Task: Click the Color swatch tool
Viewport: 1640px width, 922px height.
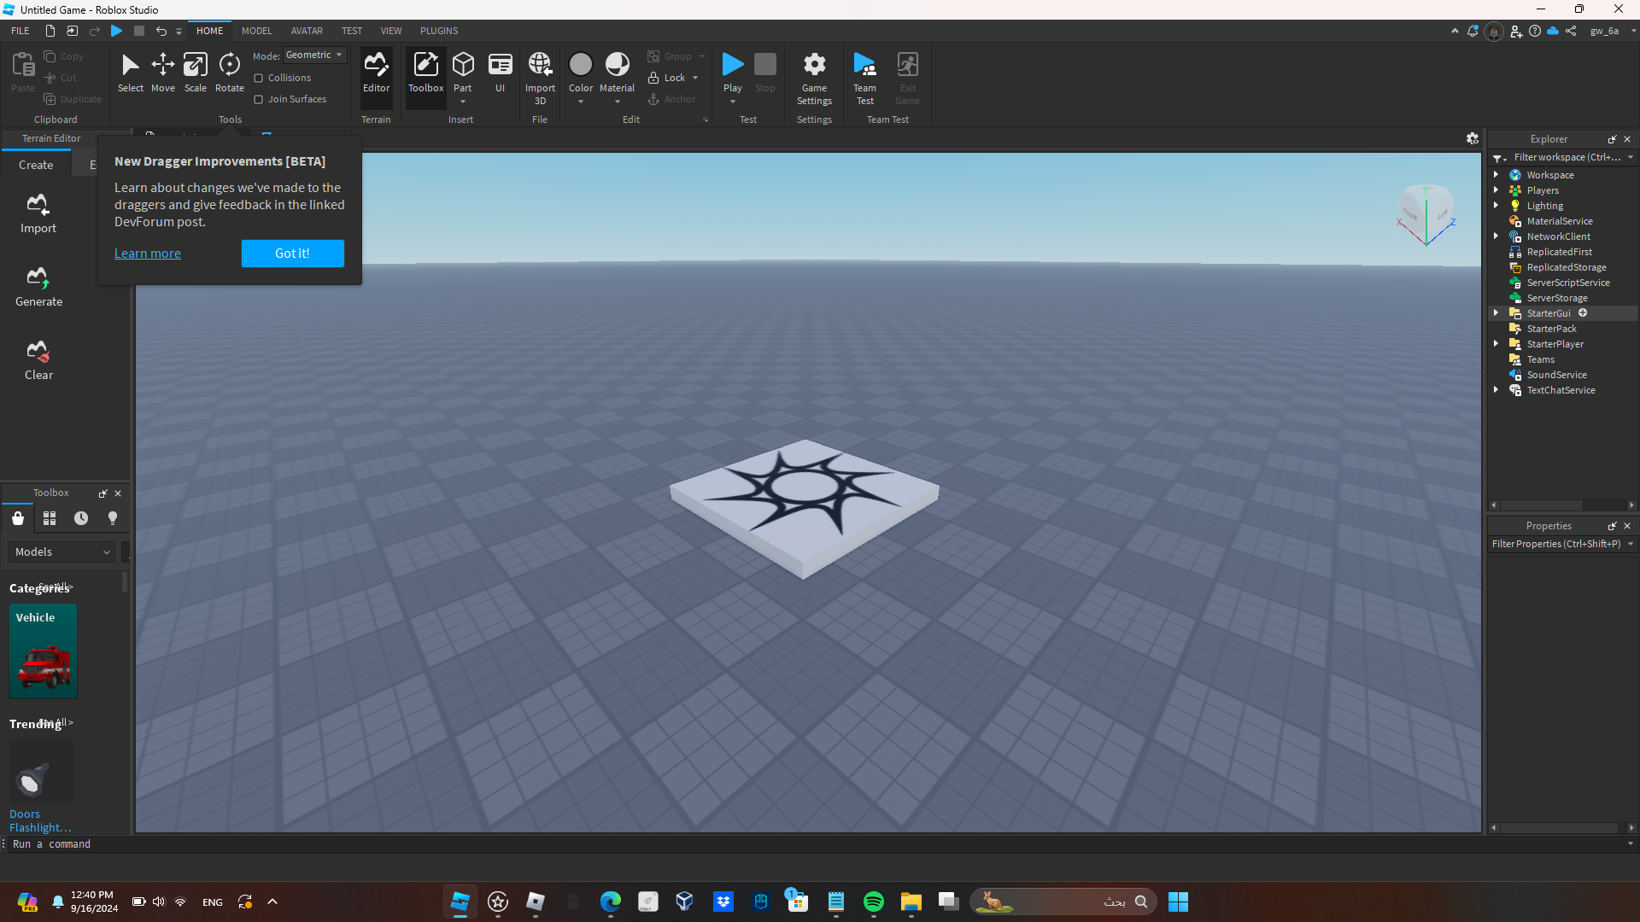Action: pos(580,65)
